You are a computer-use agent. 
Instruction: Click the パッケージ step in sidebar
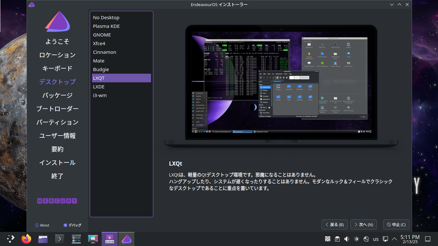pos(57,95)
